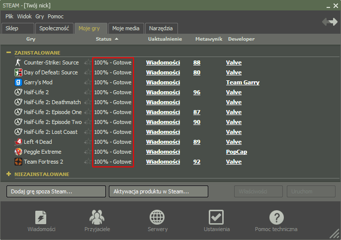Toggle favorite star for Half-Life 2
341x240 pixels.
pyautogui.click(x=88, y=92)
